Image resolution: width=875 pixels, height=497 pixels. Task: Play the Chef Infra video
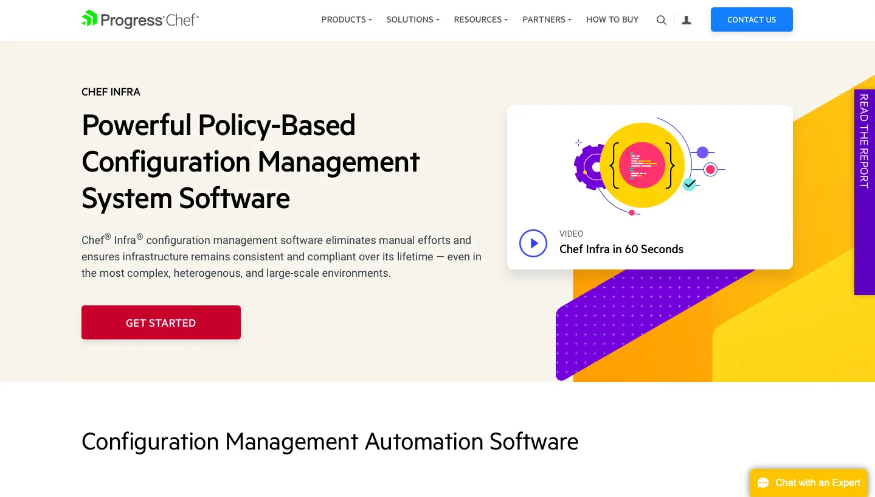tap(533, 243)
